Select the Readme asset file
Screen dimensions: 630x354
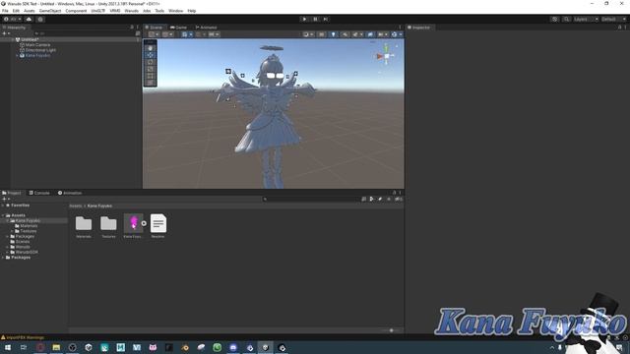tap(157, 223)
